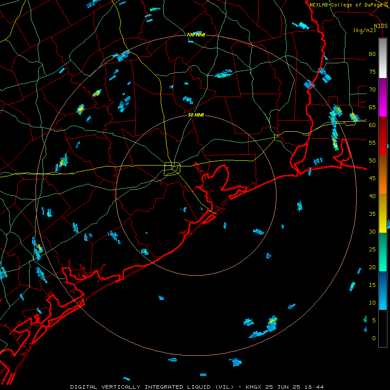Select the 60 value on the scale

click(x=372, y=125)
